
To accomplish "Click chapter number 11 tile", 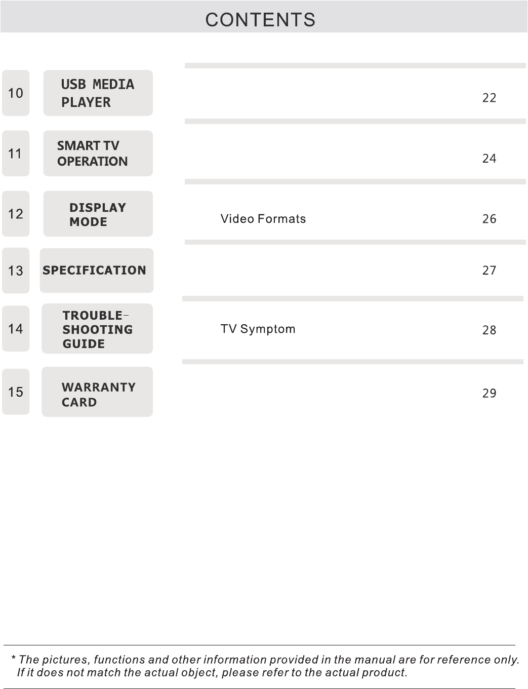I will point(16,153).
